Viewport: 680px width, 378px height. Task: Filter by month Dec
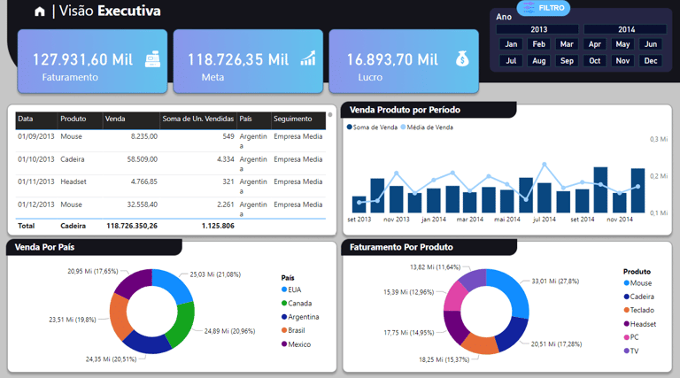pyautogui.click(x=651, y=61)
